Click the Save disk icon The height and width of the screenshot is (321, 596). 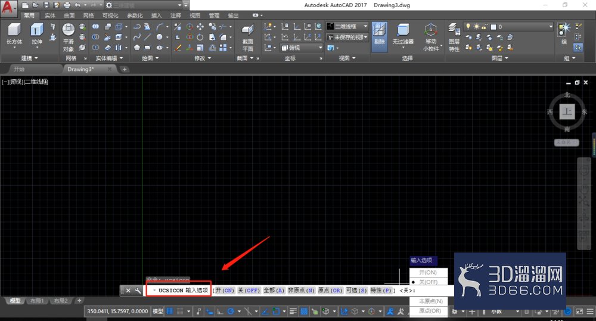(46, 5)
